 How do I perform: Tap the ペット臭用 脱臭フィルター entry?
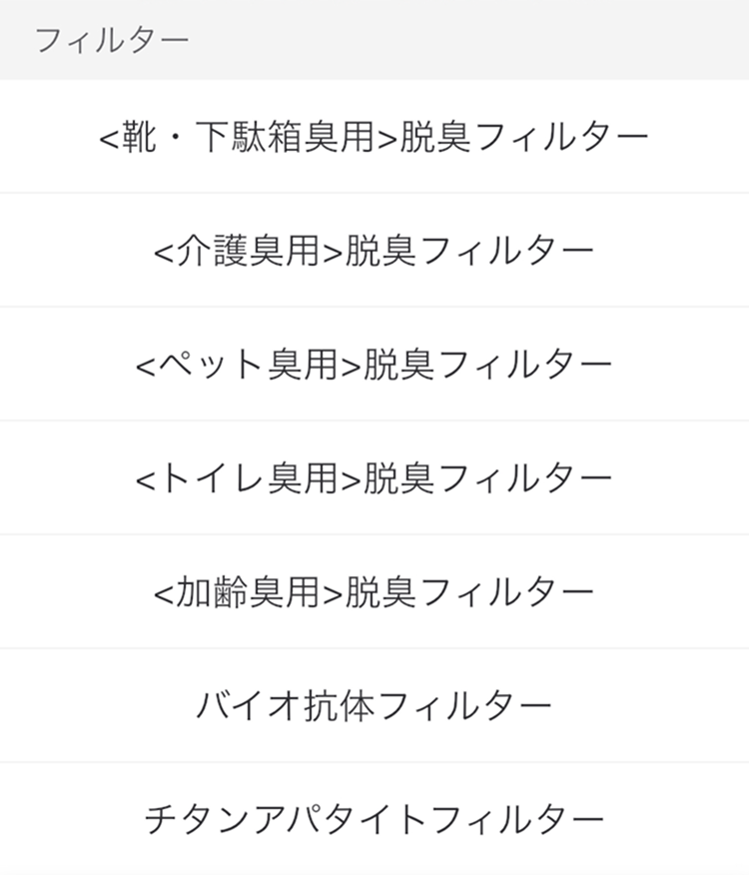374,365
